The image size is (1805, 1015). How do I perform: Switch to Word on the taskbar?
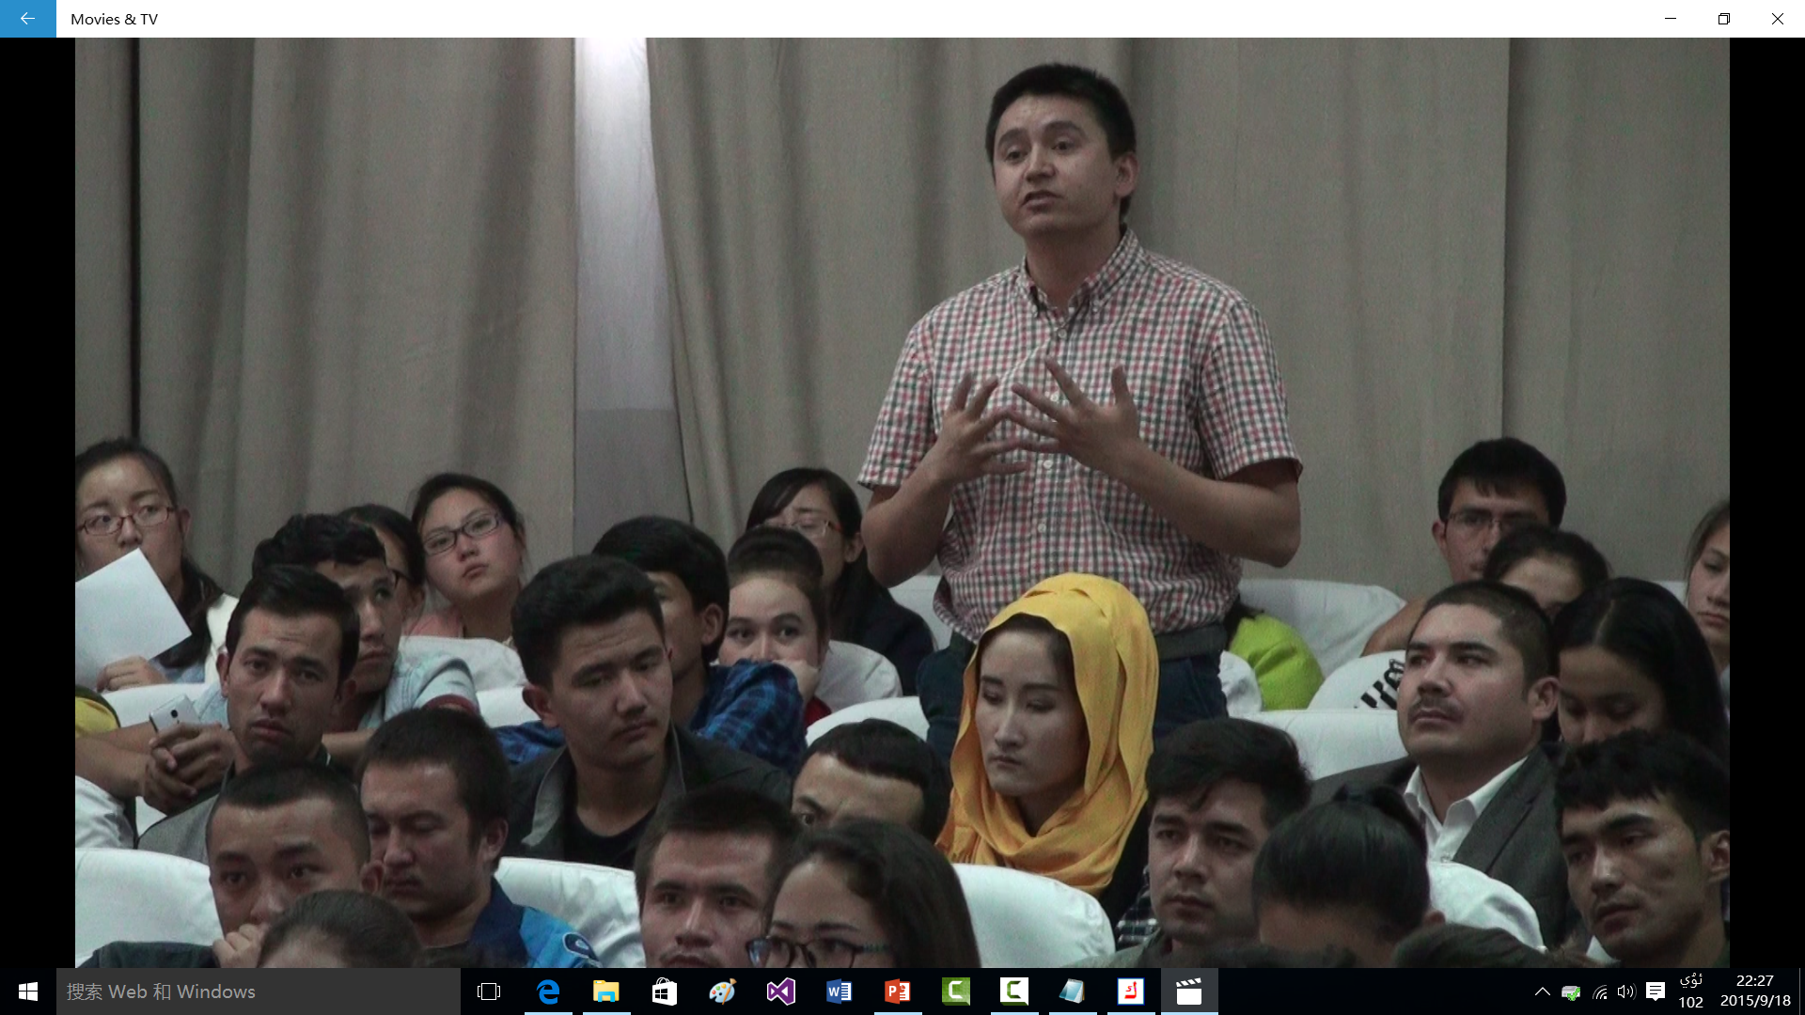point(840,992)
